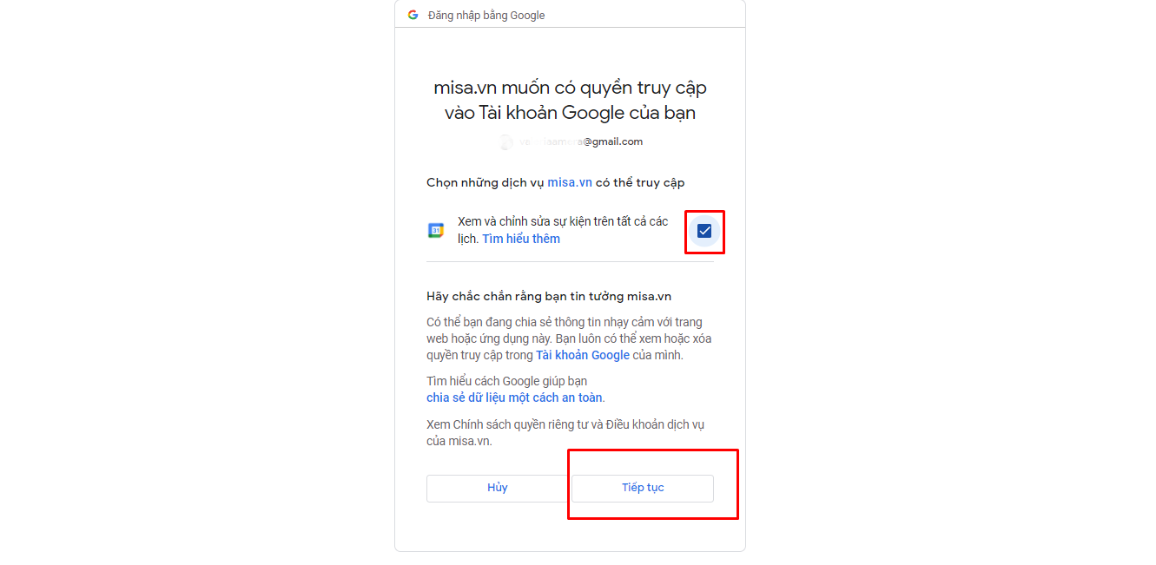Click the account avatar beside the email
Viewport: 1156px width, 565px height.
506,142
